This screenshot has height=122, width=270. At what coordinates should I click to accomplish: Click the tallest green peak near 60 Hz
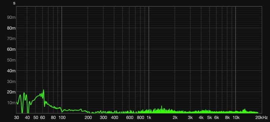point(44,90)
